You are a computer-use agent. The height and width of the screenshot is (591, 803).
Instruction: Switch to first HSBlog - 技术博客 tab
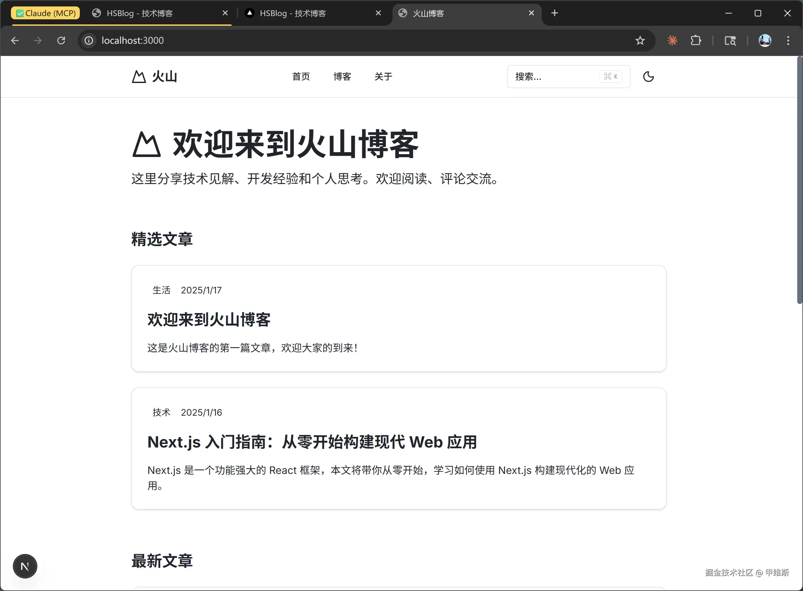(x=140, y=13)
